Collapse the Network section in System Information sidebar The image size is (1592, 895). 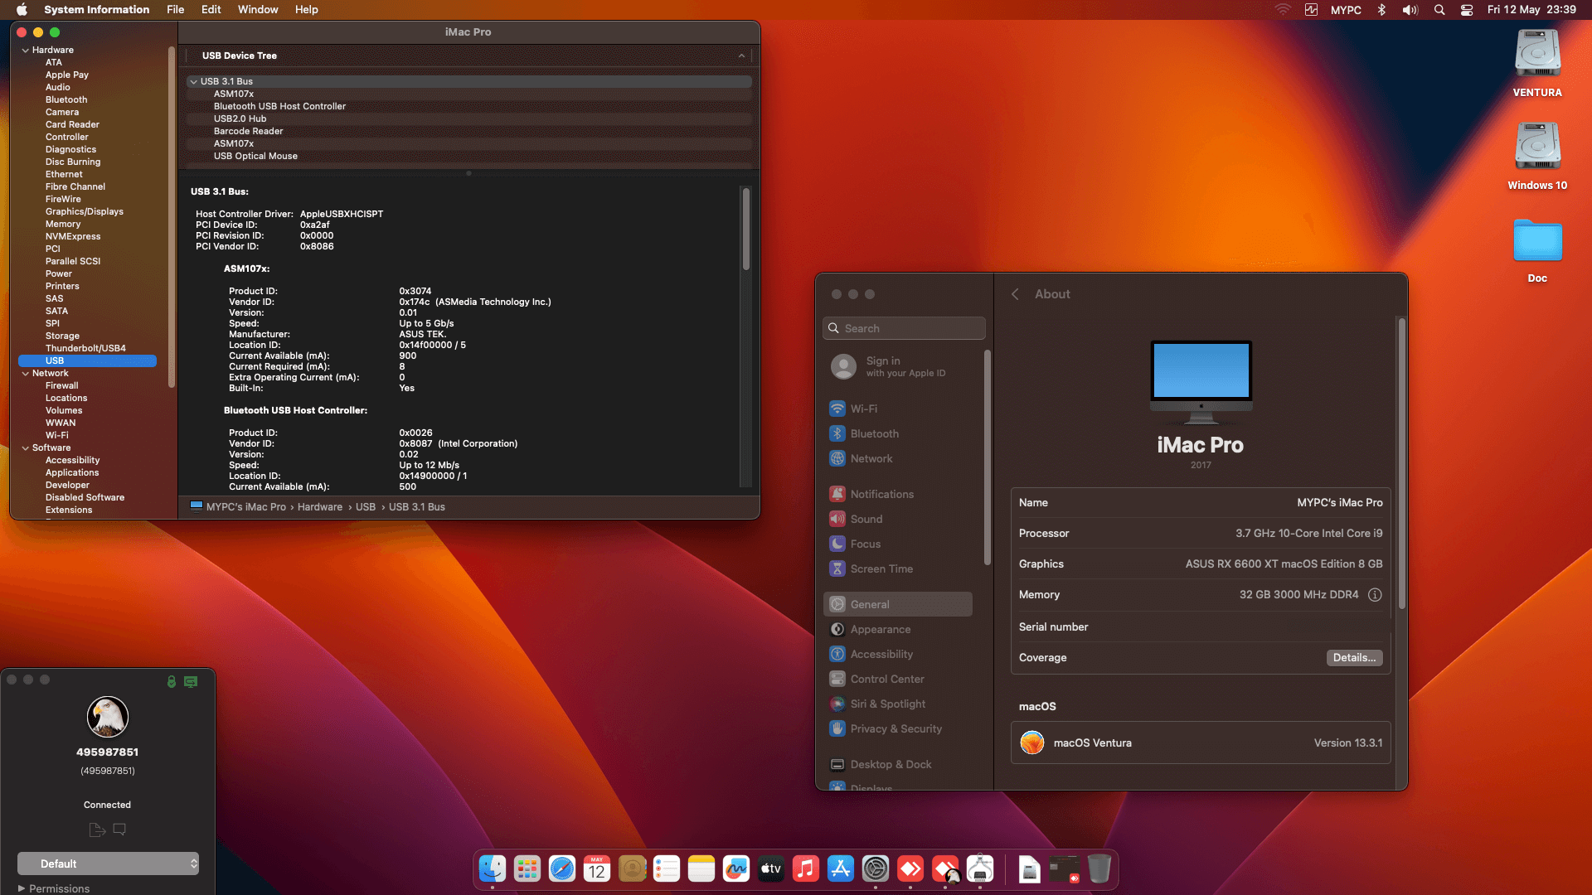26,374
